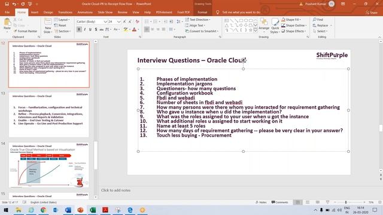383x215 pixels.
Task: Insert a New Slide
Action: (48, 26)
